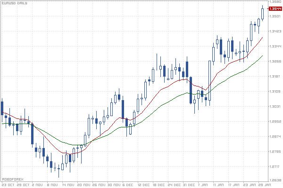Screen dimensions: 283x188
Task: Click the 17 JAN date label
Action: coord(233,185)
